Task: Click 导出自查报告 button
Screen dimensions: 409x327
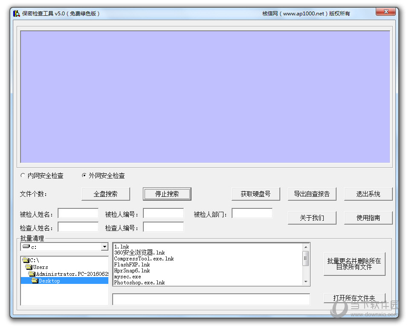Action: click(x=312, y=194)
